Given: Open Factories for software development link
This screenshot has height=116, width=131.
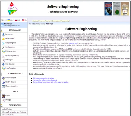Looking at the screenshot, I should pyautogui.click(x=45, y=80).
